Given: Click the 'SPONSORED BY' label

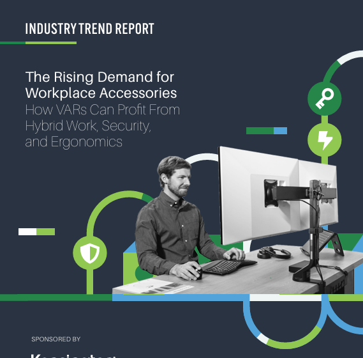Looking at the screenshot, I should click(56, 339).
